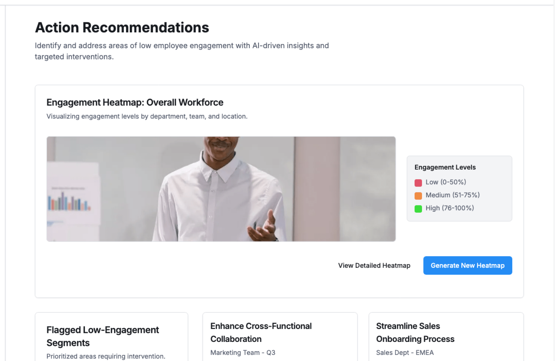Click 'Prioritized areas requiring intervention' text
The image size is (555, 361).
pos(106,356)
